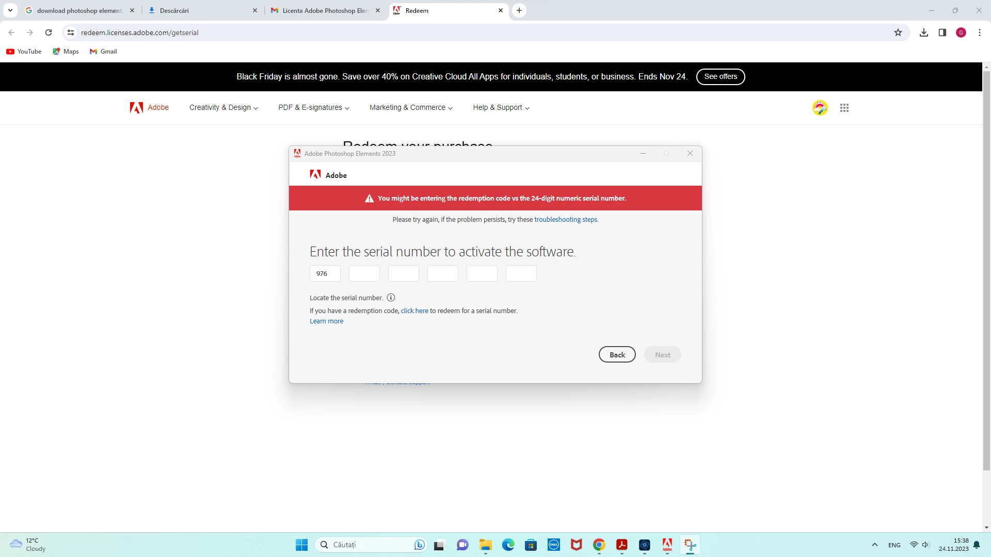Switch to the download photoshop elements tab
Screen dimensions: 991x557
[80, 10]
